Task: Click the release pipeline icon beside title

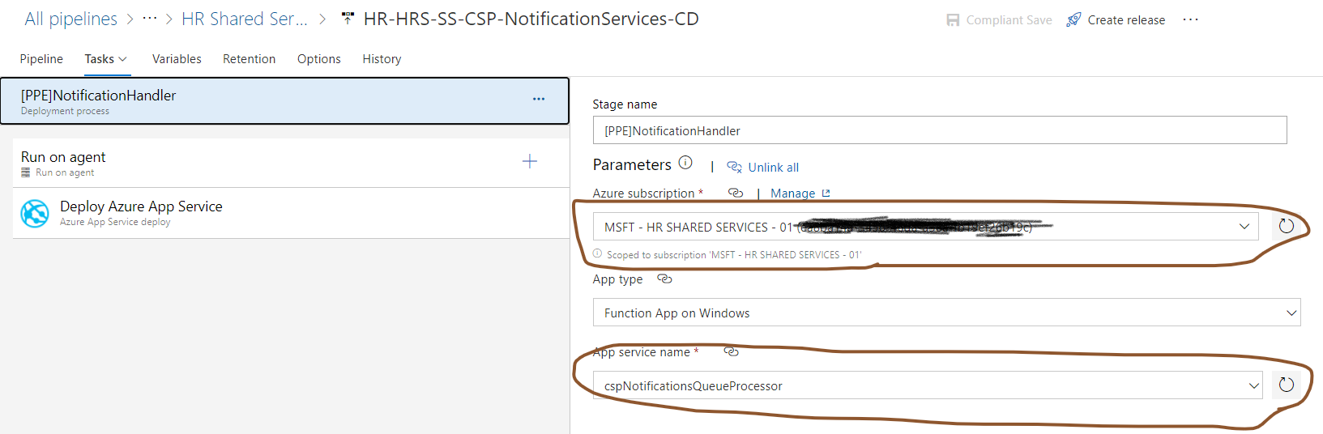Action: click(348, 19)
